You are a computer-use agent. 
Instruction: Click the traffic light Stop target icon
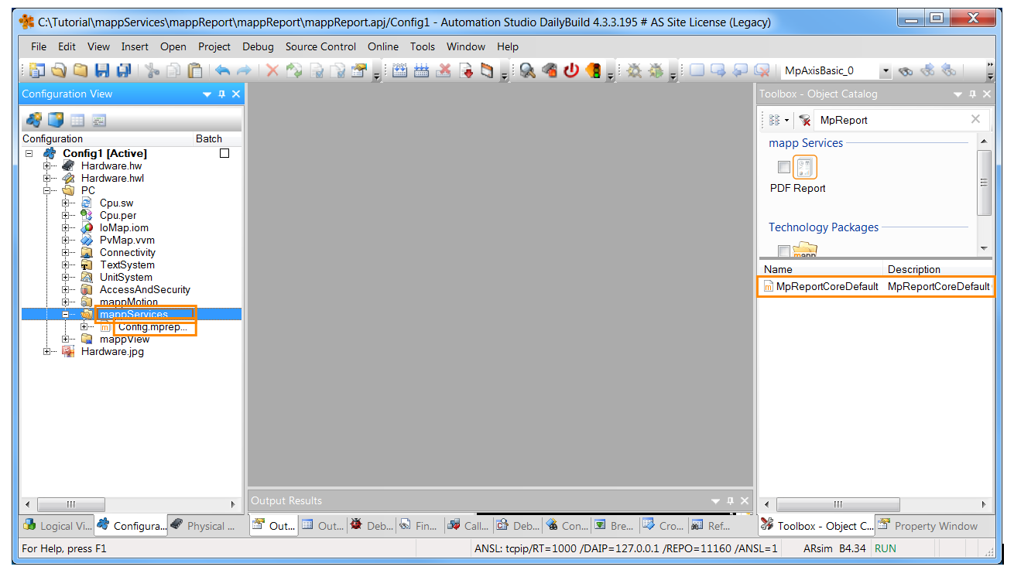(x=594, y=70)
